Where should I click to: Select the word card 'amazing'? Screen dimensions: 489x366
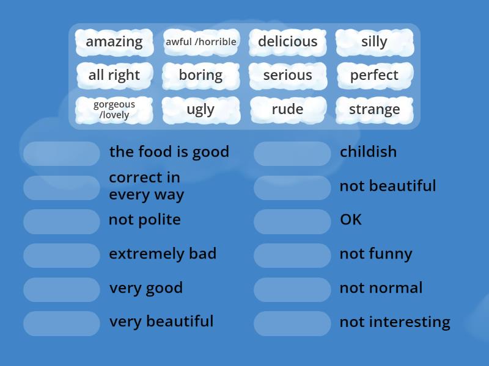114,42
